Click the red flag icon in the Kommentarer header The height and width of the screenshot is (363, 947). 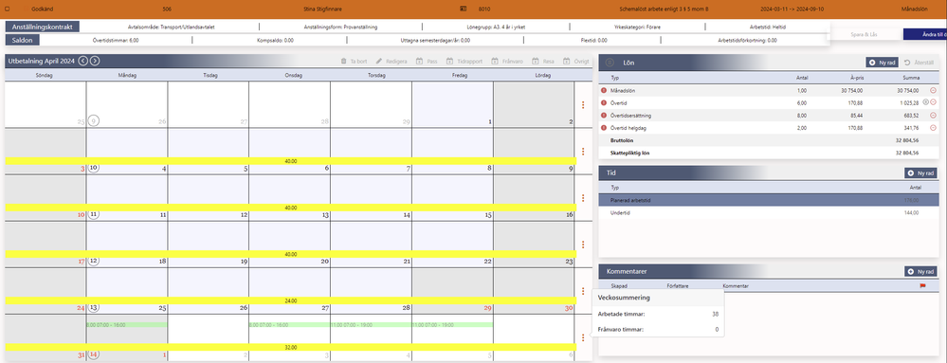tap(922, 285)
